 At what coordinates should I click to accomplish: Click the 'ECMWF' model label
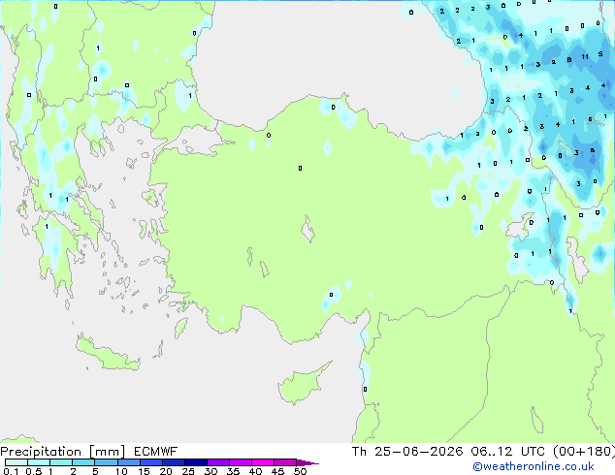(x=156, y=452)
